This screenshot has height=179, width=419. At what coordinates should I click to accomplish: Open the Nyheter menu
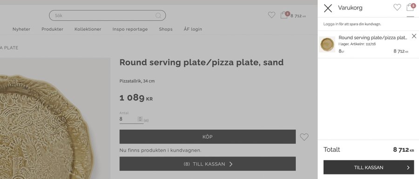click(21, 29)
